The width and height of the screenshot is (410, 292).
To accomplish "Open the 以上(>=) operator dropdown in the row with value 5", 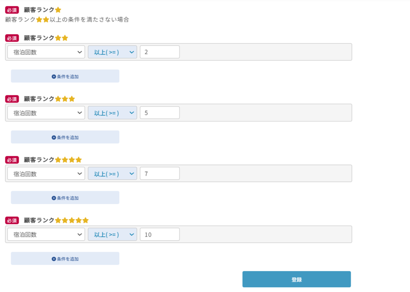I will point(113,113).
